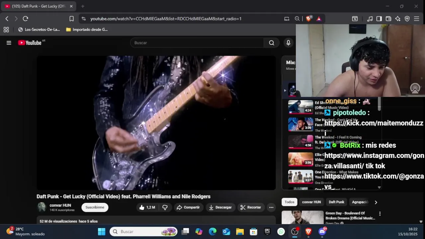
Task: Toggle the Brave sidebar panel
Action: 379,19
